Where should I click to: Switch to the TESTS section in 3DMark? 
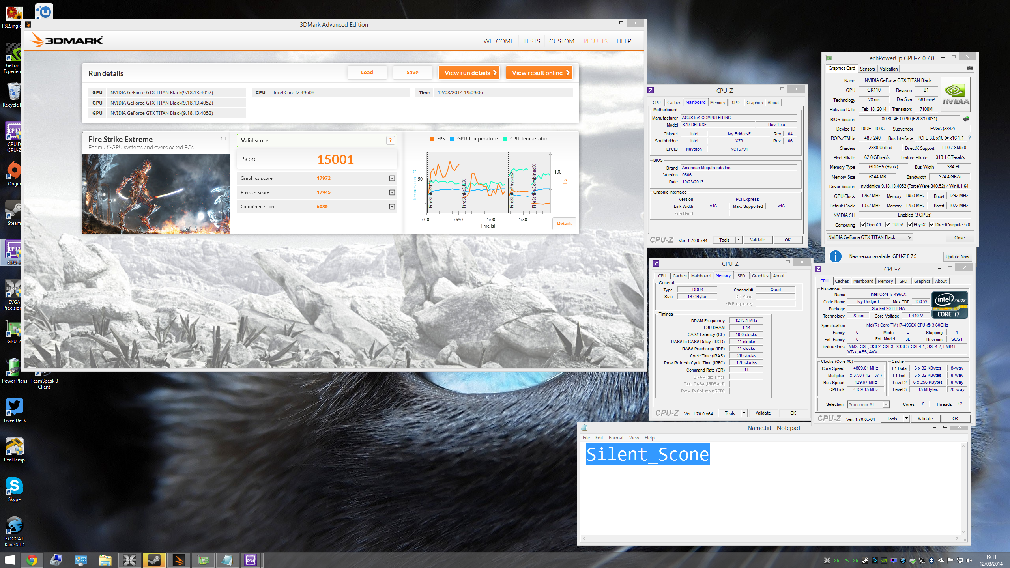tap(531, 41)
